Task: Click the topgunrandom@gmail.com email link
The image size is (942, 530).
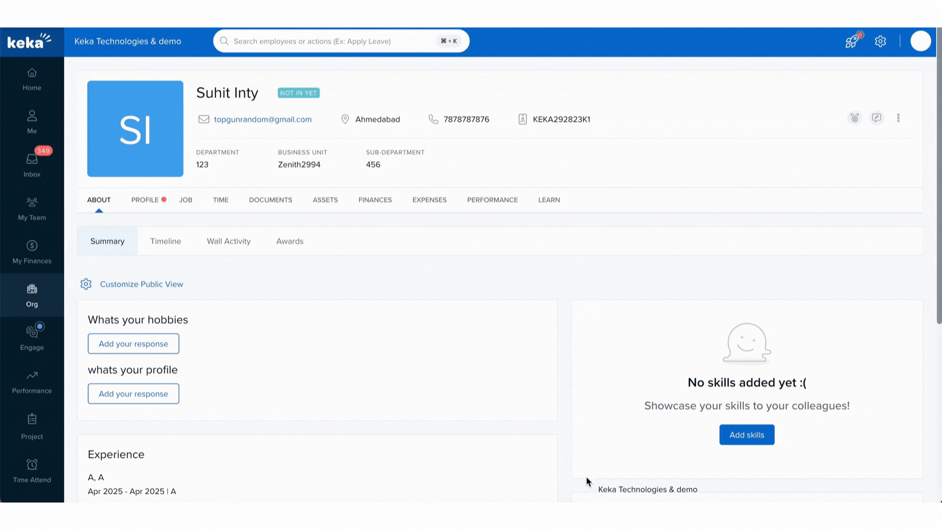Action: point(262,119)
